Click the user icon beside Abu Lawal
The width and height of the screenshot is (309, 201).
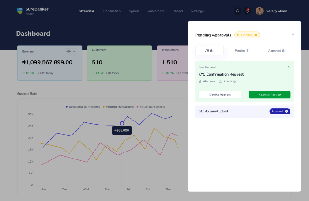[x=200, y=81]
